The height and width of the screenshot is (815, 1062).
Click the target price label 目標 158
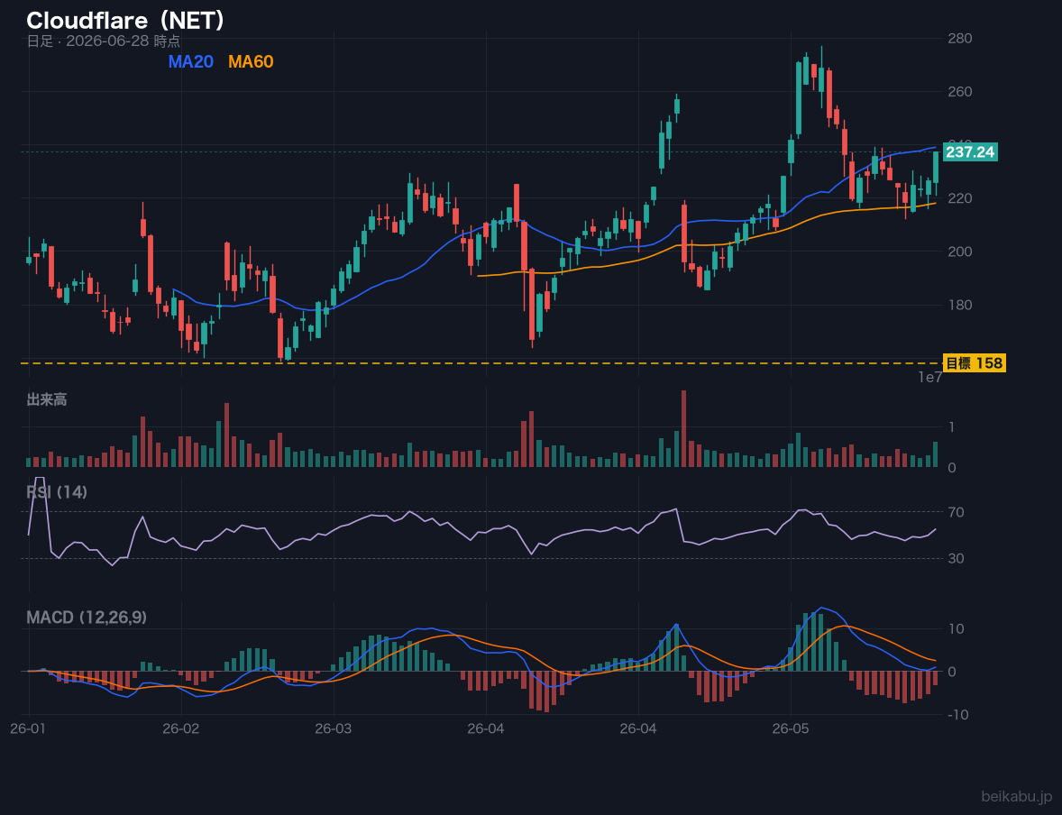974,363
